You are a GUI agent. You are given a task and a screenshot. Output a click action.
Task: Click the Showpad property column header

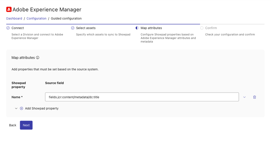19,85
